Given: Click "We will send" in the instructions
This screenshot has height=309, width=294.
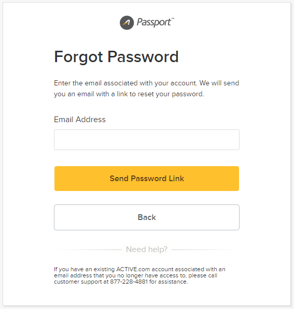Looking at the screenshot, I should pyautogui.click(x=219, y=83).
